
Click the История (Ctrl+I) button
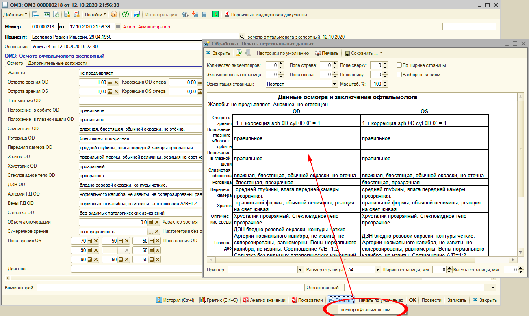click(x=176, y=300)
